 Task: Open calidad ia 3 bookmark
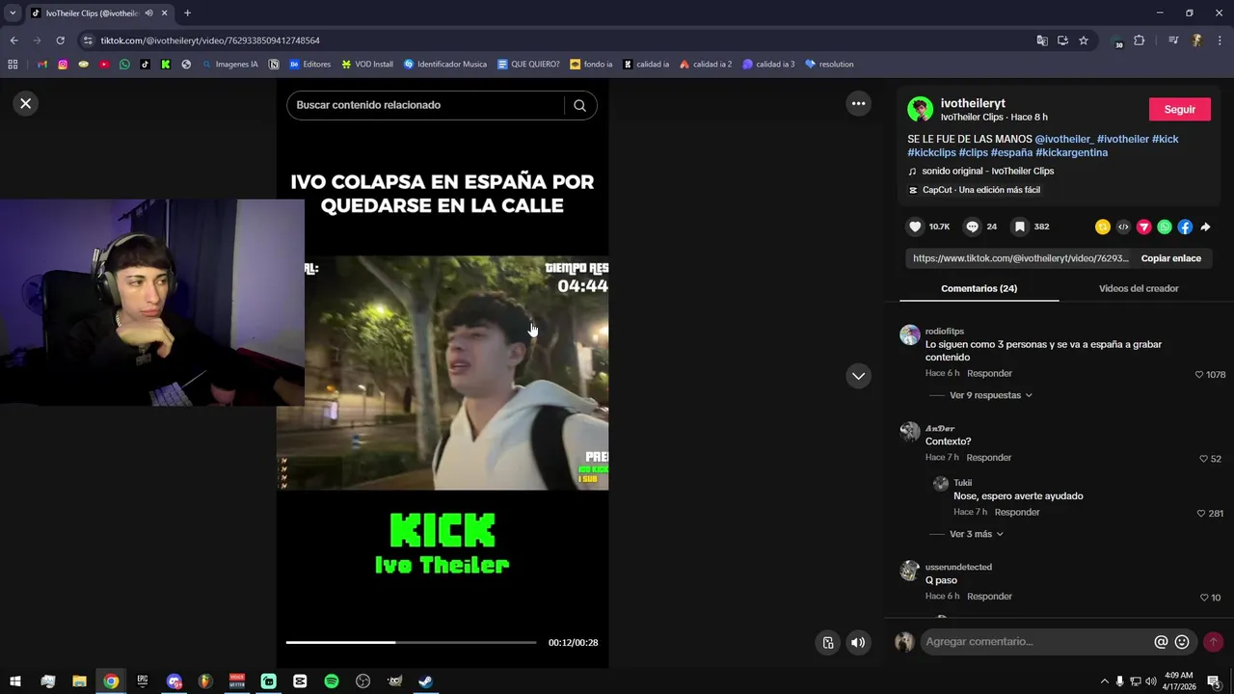pyautogui.click(x=768, y=65)
